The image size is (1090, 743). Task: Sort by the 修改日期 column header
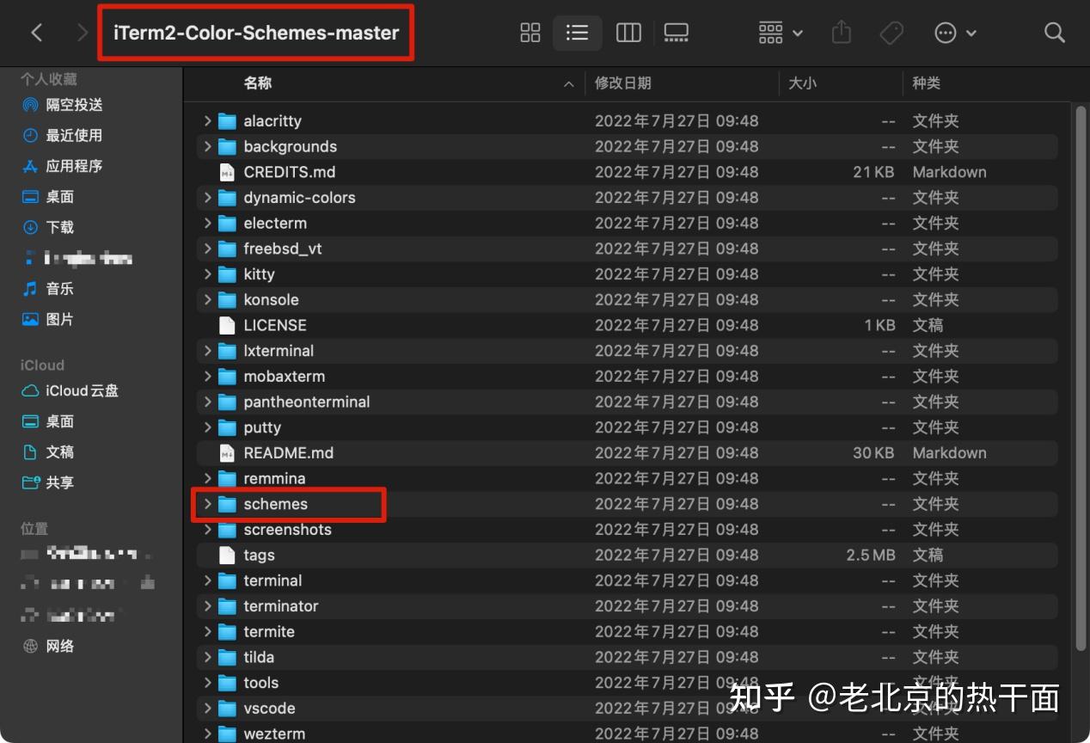point(623,83)
